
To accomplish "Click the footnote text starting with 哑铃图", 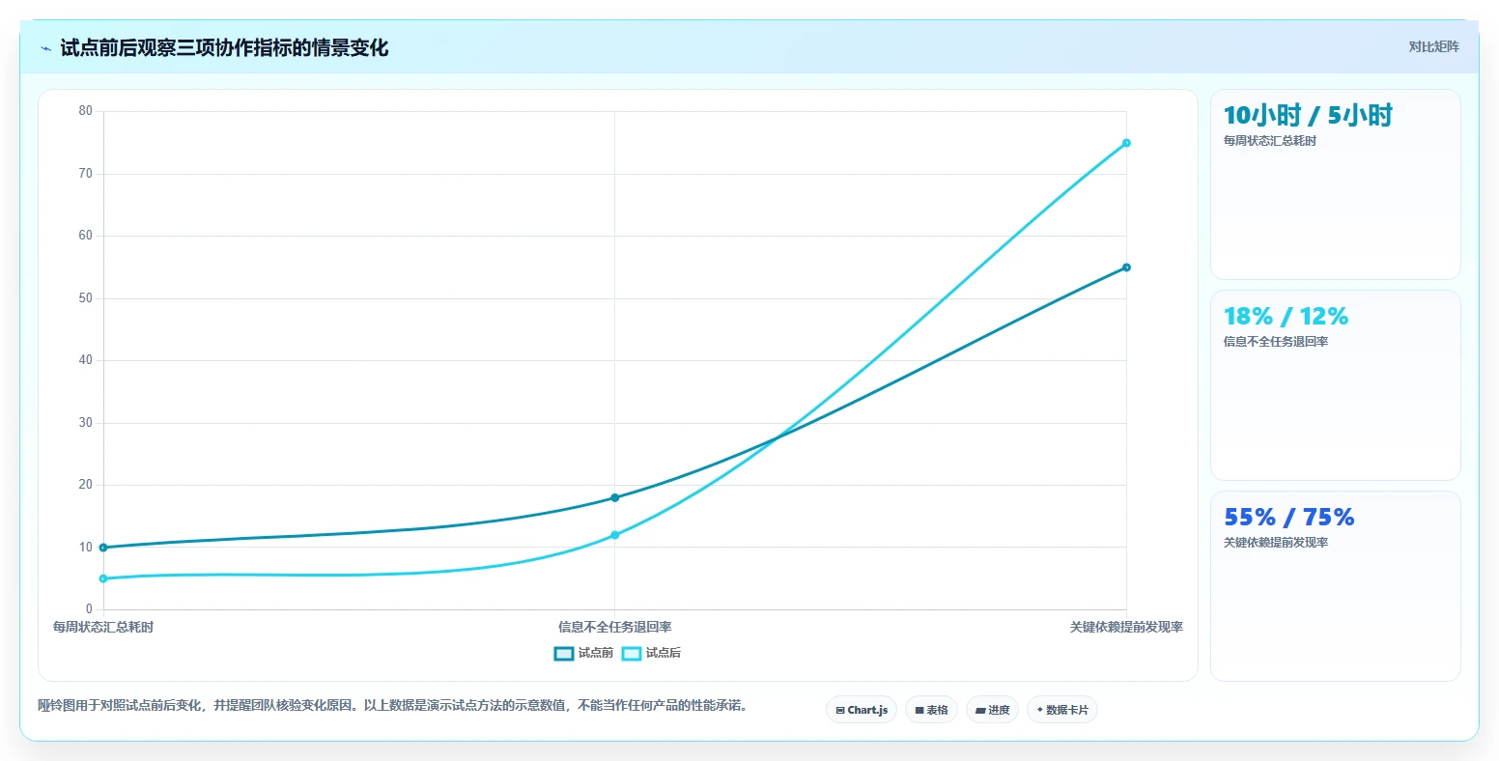I will pyautogui.click(x=392, y=705).
